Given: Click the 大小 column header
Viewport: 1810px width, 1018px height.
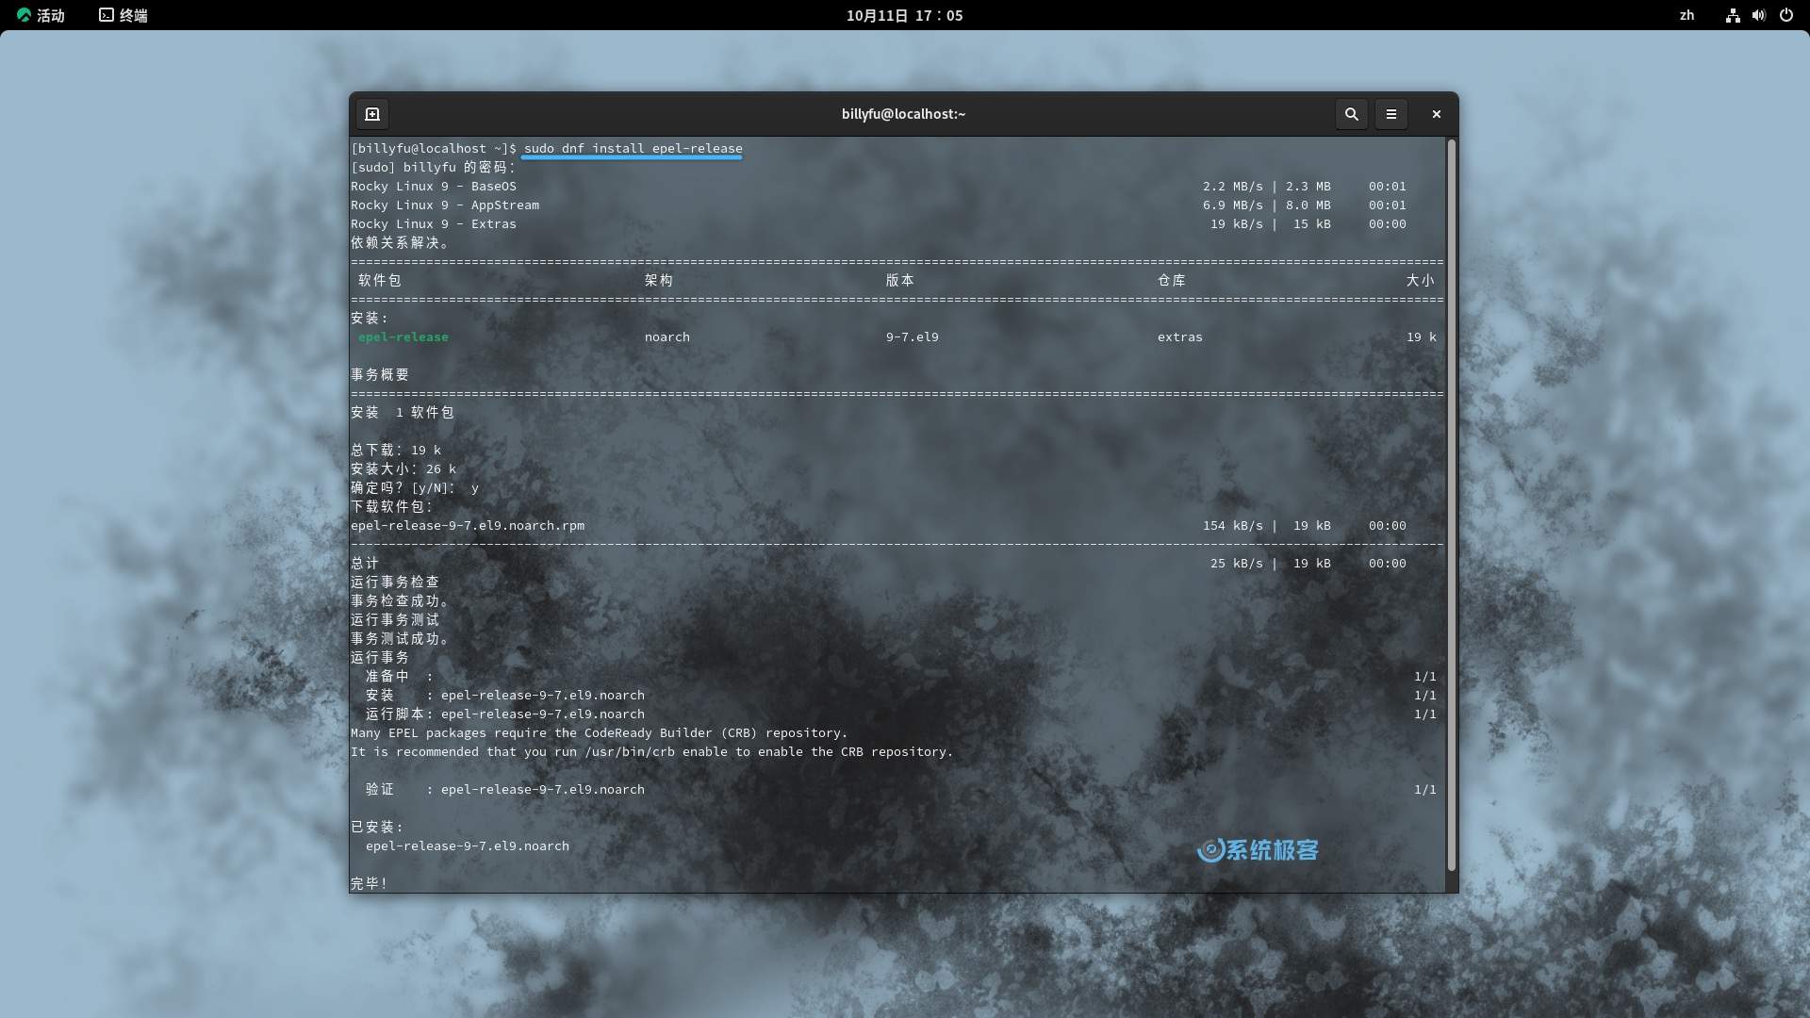Looking at the screenshot, I should [x=1421, y=281].
